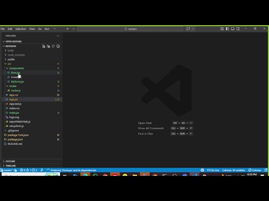Open Copilot chat icon in title bar
The width and height of the screenshot is (269, 201).
click(188, 29)
